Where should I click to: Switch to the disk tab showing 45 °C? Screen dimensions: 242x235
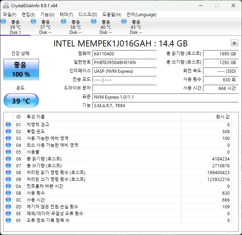pyautogui.click(x=136, y=27)
